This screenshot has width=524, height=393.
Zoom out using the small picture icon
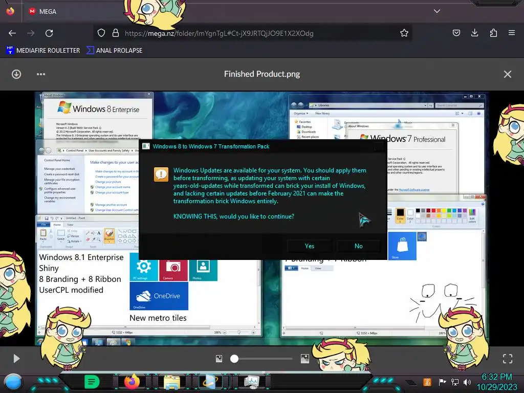(219, 359)
